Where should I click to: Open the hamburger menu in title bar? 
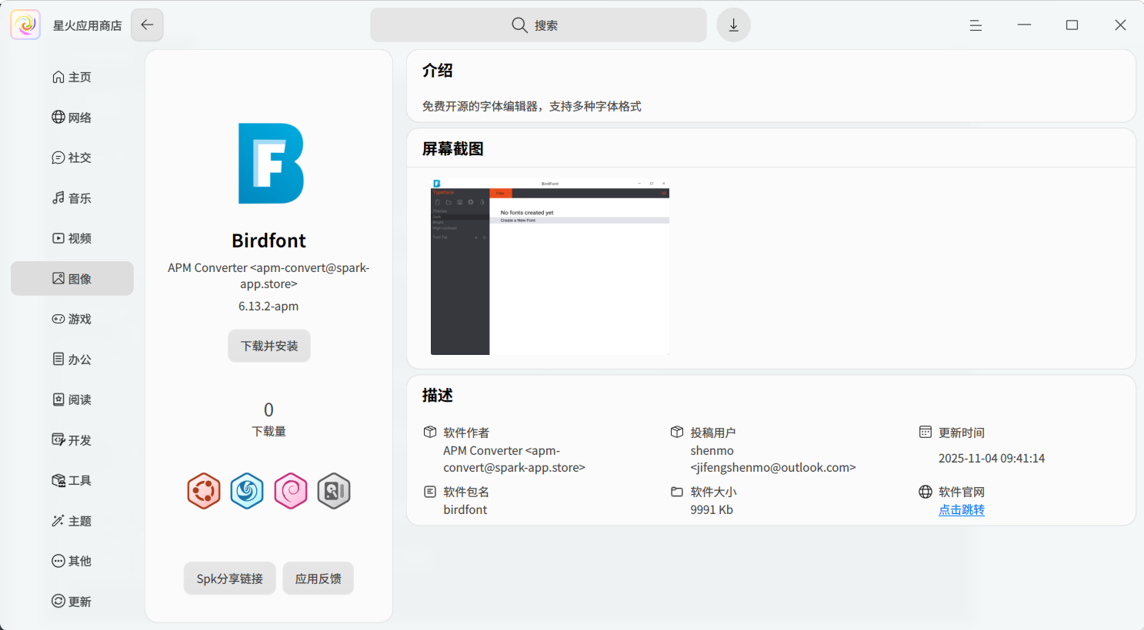976,25
